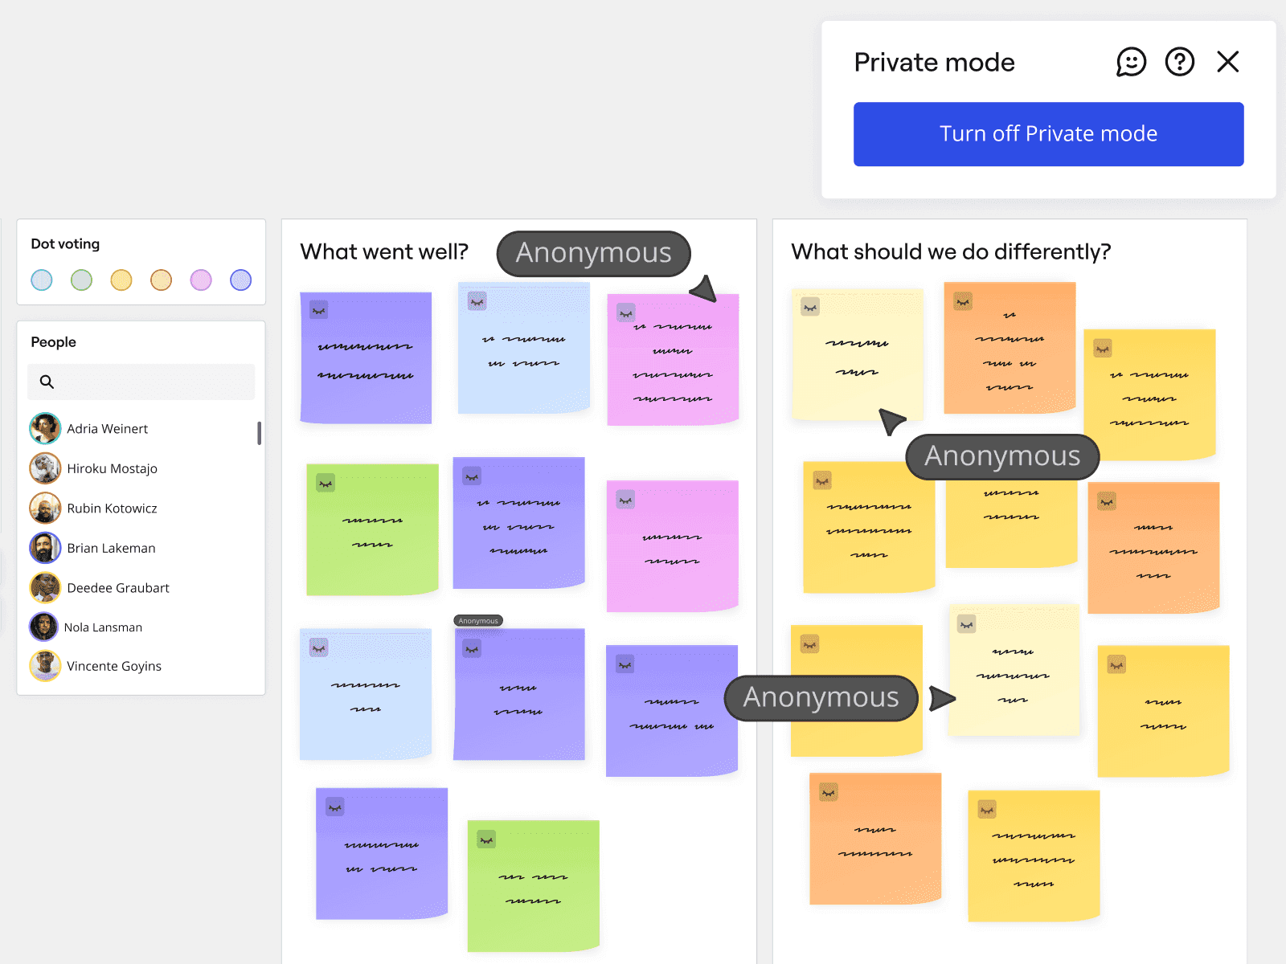1286x964 pixels.
Task: Pick the green voting dot
Action: tap(81, 280)
